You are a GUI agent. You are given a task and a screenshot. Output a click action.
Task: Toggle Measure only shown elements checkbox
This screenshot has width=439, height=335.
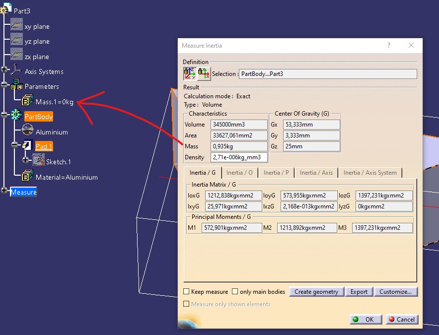(x=186, y=304)
